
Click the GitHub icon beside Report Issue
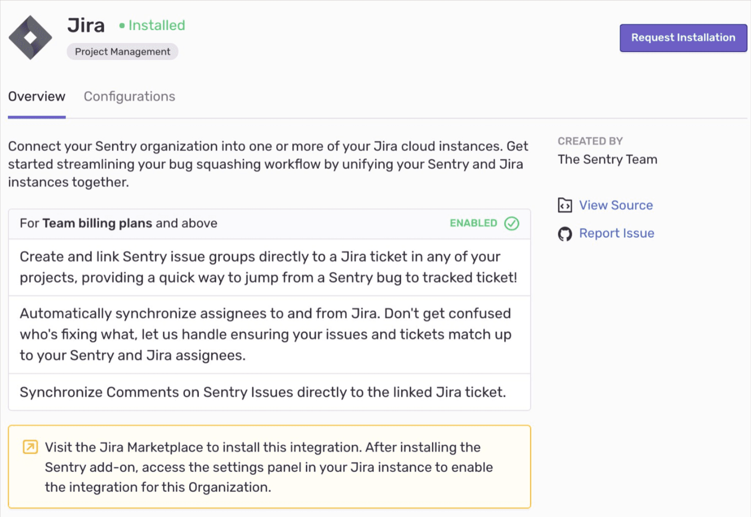[x=565, y=233]
